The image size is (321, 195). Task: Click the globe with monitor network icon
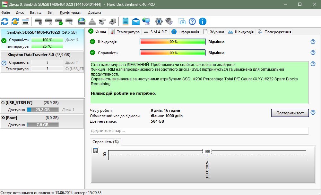pos(146,21)
